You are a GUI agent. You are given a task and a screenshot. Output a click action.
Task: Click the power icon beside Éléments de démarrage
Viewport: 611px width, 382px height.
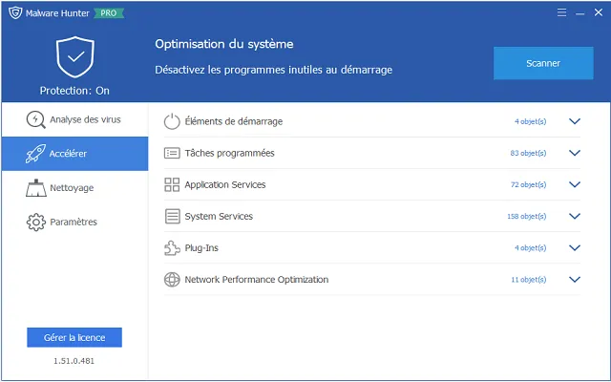click(172, 121)
